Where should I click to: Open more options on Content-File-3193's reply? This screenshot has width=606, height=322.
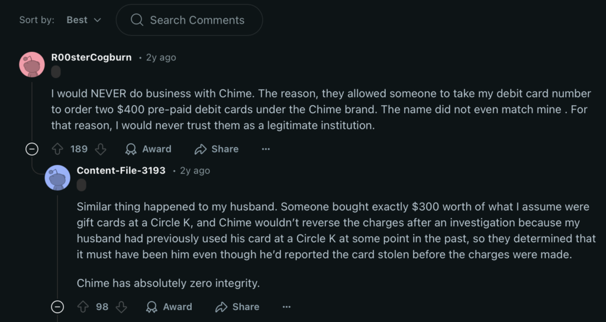[286, 307]
